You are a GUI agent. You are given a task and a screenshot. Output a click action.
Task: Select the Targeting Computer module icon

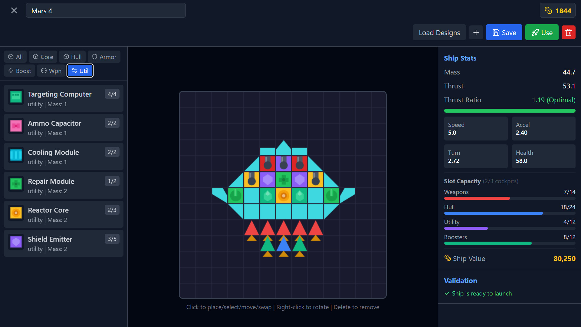[16, 97]
